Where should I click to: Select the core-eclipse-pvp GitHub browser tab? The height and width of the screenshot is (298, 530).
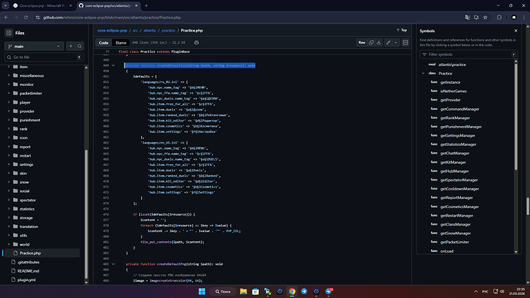click(x=108, y=5)
